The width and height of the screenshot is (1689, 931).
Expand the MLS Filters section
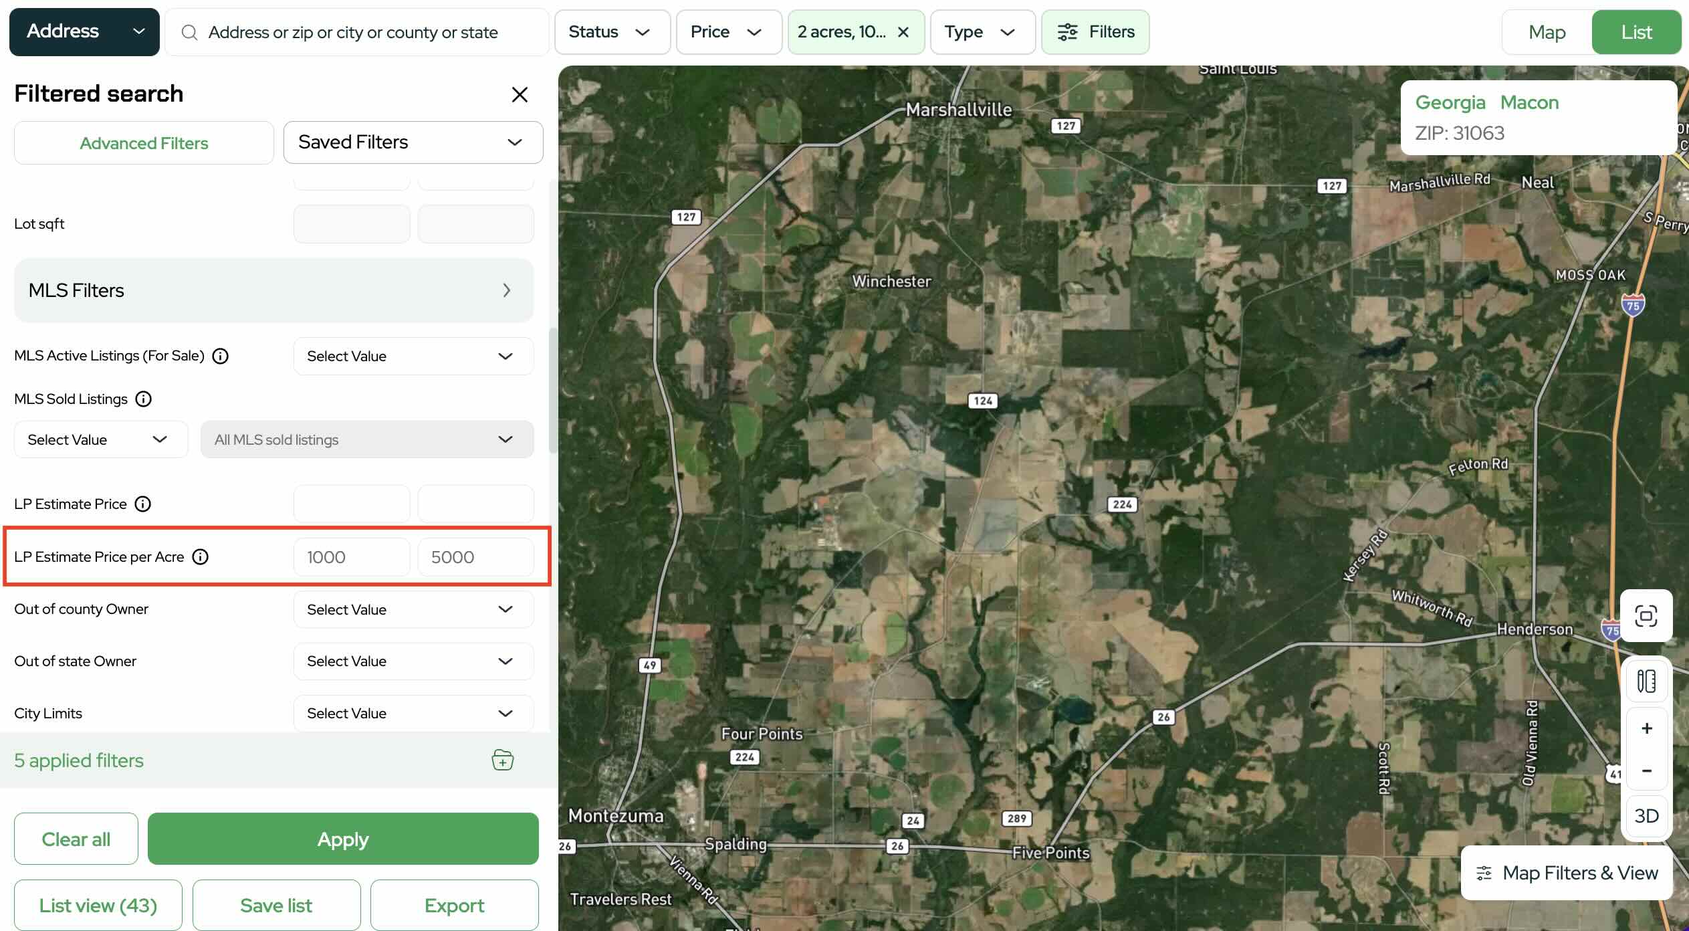point(273,290)
